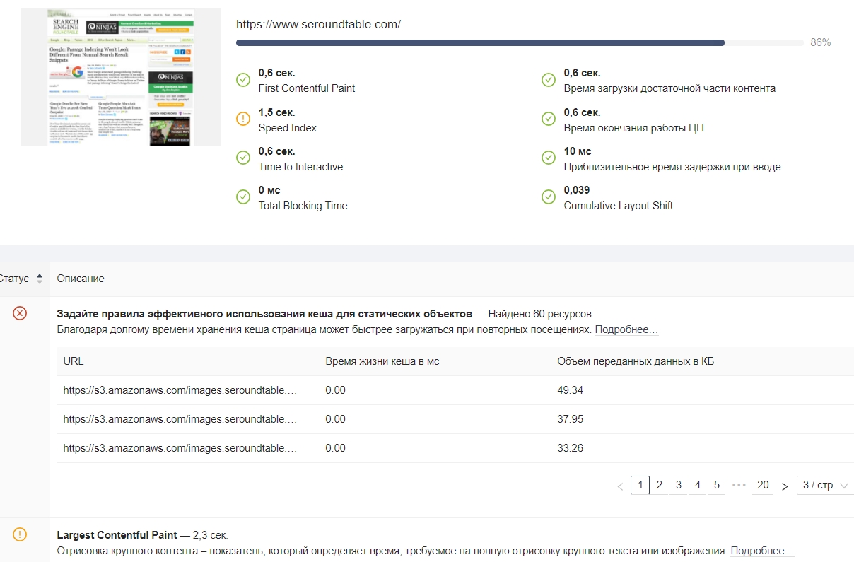Open Подробнее link for cache rules
The height and width of the screenshot is (562, 854).
point(626,330)
